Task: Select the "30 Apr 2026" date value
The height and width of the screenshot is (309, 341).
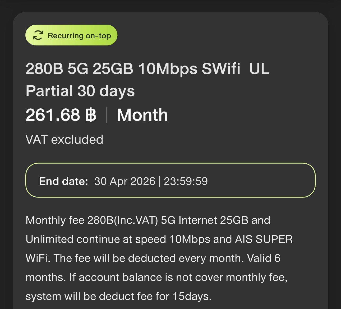Action: [x=125, y=181]
